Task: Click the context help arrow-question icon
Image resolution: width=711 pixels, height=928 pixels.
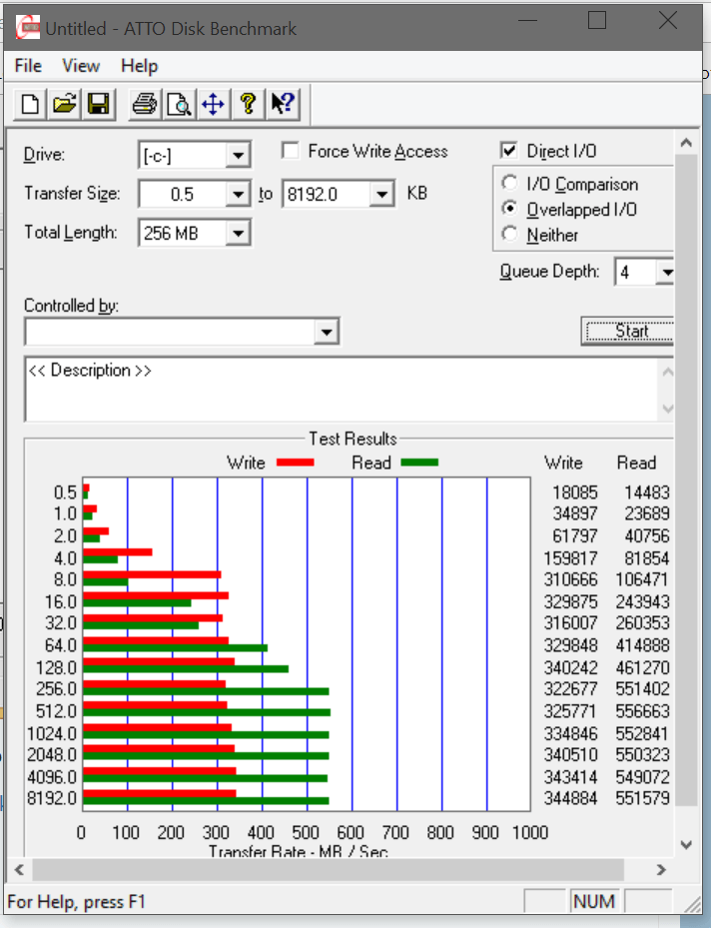Action: tap(282, 104)
